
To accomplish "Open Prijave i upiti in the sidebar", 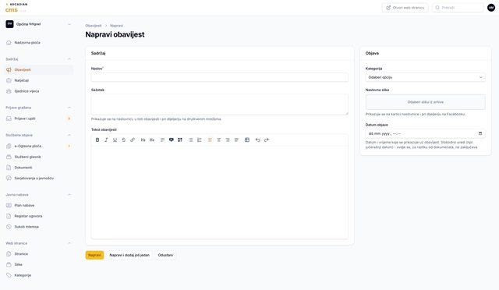I will pyautogui.click(x=39, y=118).
